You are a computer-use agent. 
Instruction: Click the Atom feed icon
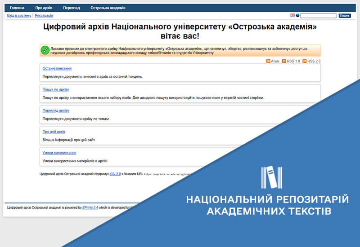[268, 61]
